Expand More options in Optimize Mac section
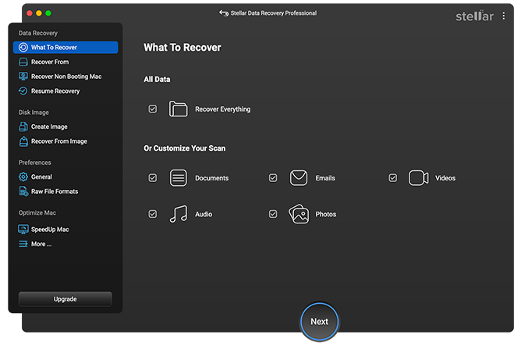Image resolution: width=521 pixels, height=346 pixels. [x=41, y=244]
